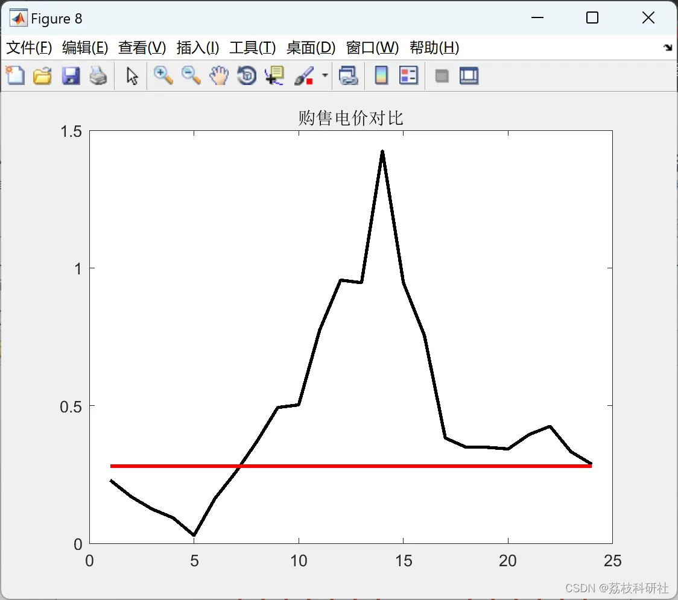678x600 pixels.
Task: Select the Pan hand tool
Action: click(219, 75)
